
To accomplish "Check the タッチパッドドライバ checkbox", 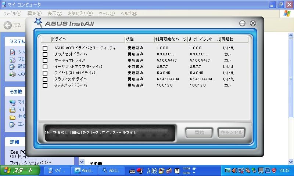I will click(x=45, y=85).
